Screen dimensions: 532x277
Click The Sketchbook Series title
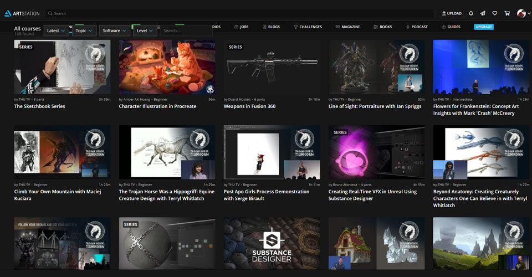40,106
